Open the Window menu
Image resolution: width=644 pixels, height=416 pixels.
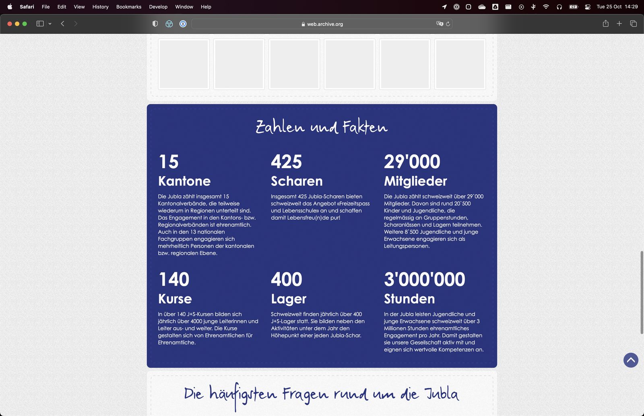pos(184,6)
